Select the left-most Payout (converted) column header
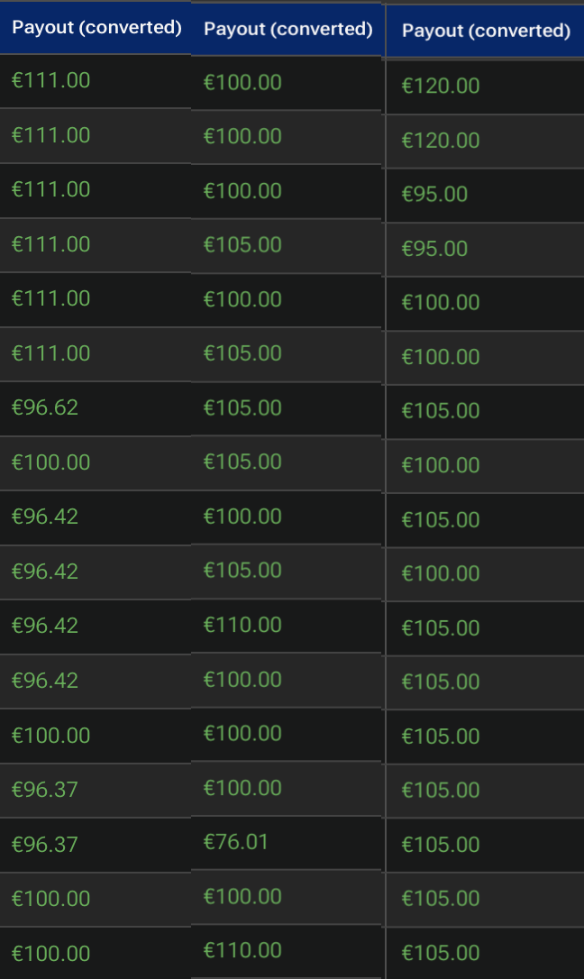Viewport: 584px width, 979px height. 96,27
